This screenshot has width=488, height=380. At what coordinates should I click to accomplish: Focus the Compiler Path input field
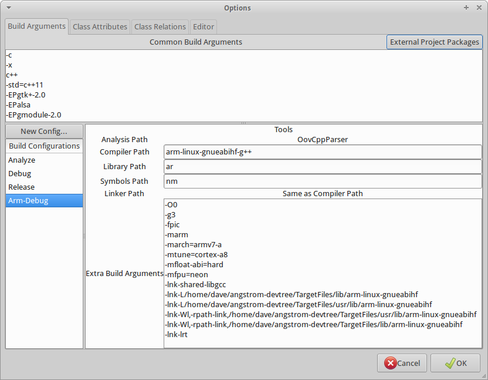(323, 152)
